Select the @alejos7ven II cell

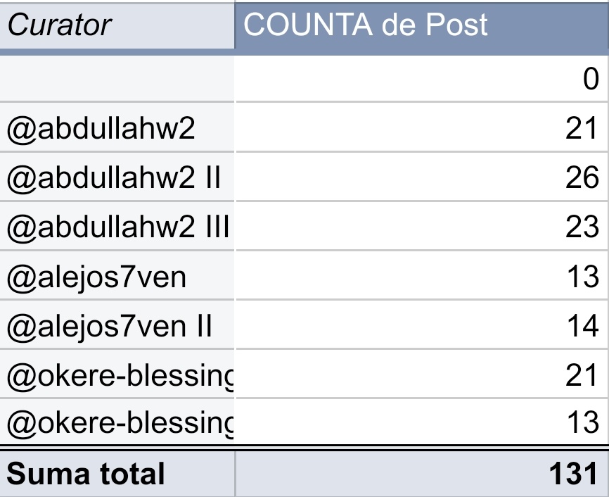tap(117, 325)
